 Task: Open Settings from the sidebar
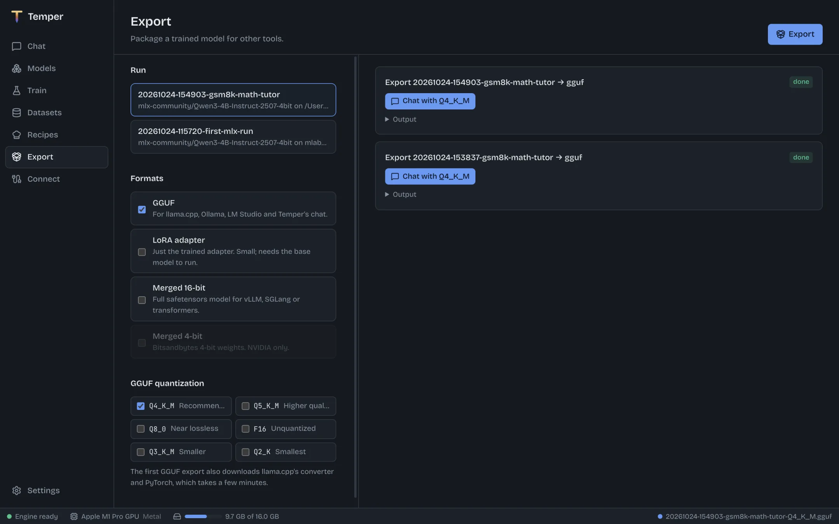point(57,491)
